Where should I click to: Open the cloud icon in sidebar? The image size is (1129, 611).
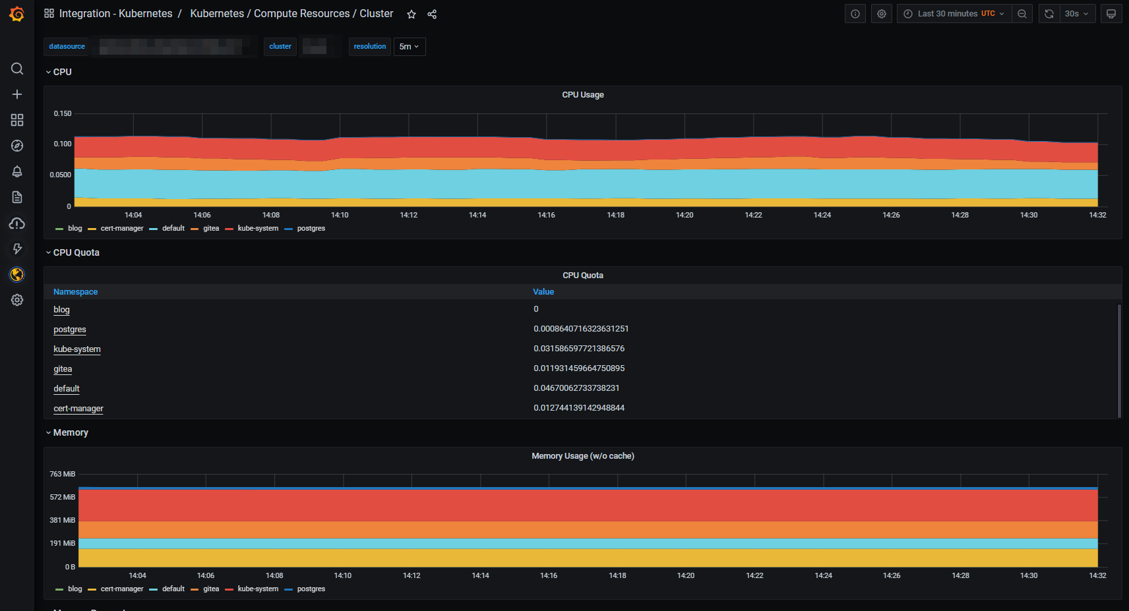point(17,223)
